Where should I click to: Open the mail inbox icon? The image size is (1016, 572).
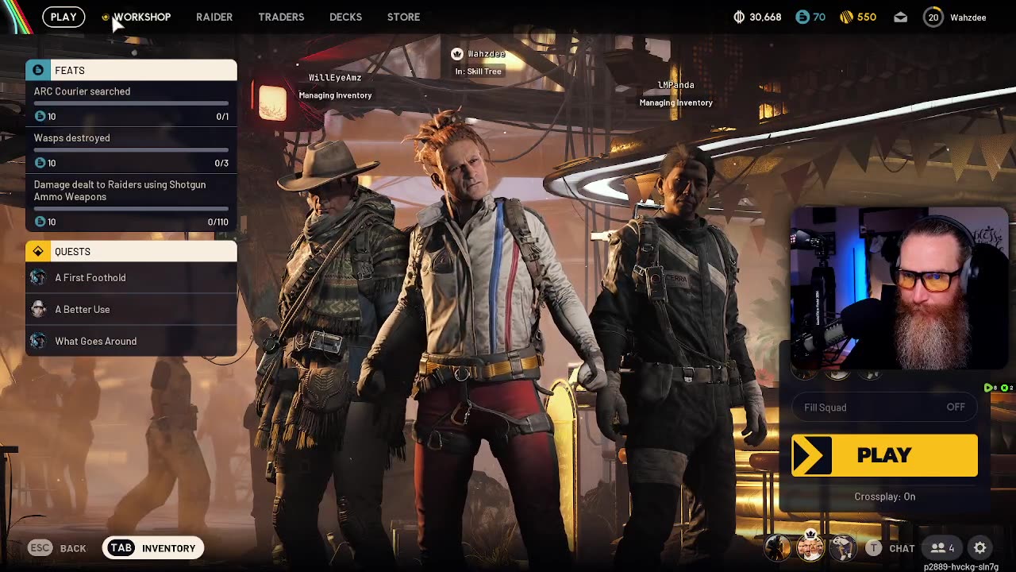click(x=900, y=17)
